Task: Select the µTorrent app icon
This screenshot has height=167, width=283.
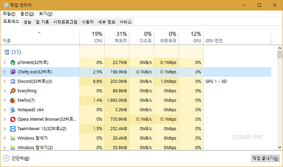Action: click(13, 62)
